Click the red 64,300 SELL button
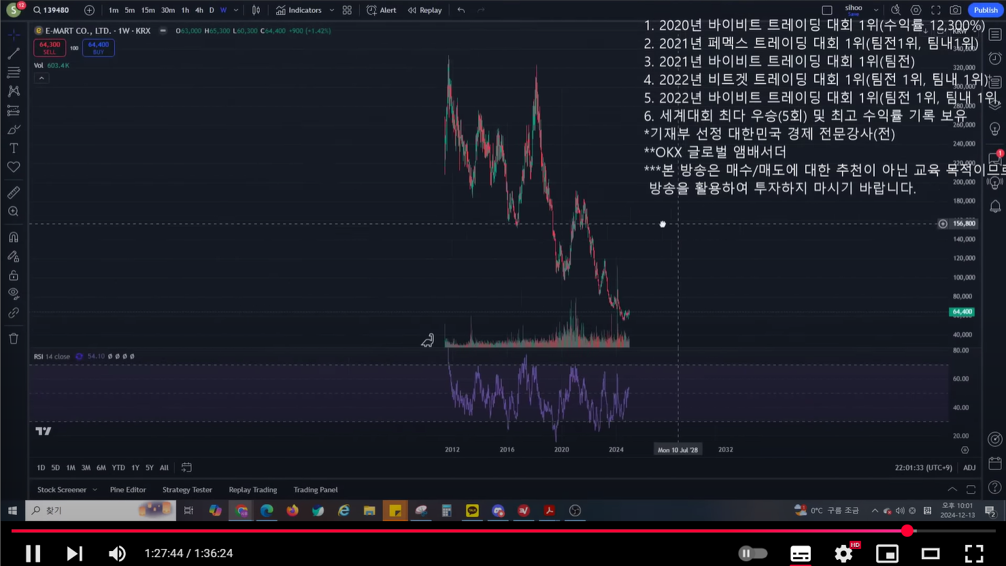1006x566 pixels. click(50, 48)
